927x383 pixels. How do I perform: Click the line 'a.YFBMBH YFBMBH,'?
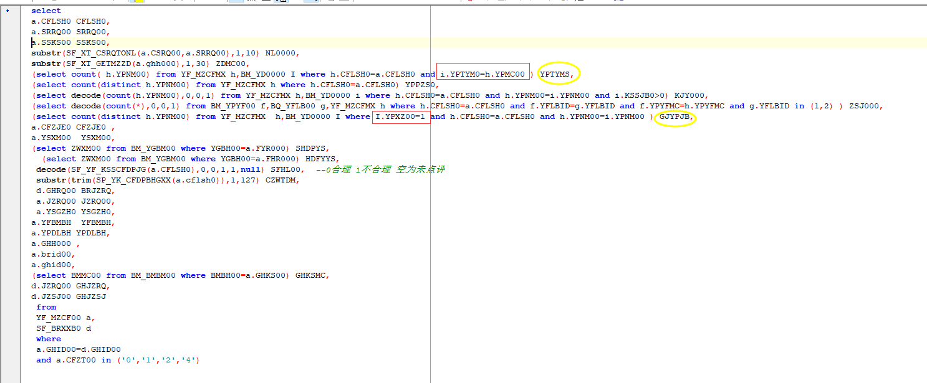(x=73, y=222)
